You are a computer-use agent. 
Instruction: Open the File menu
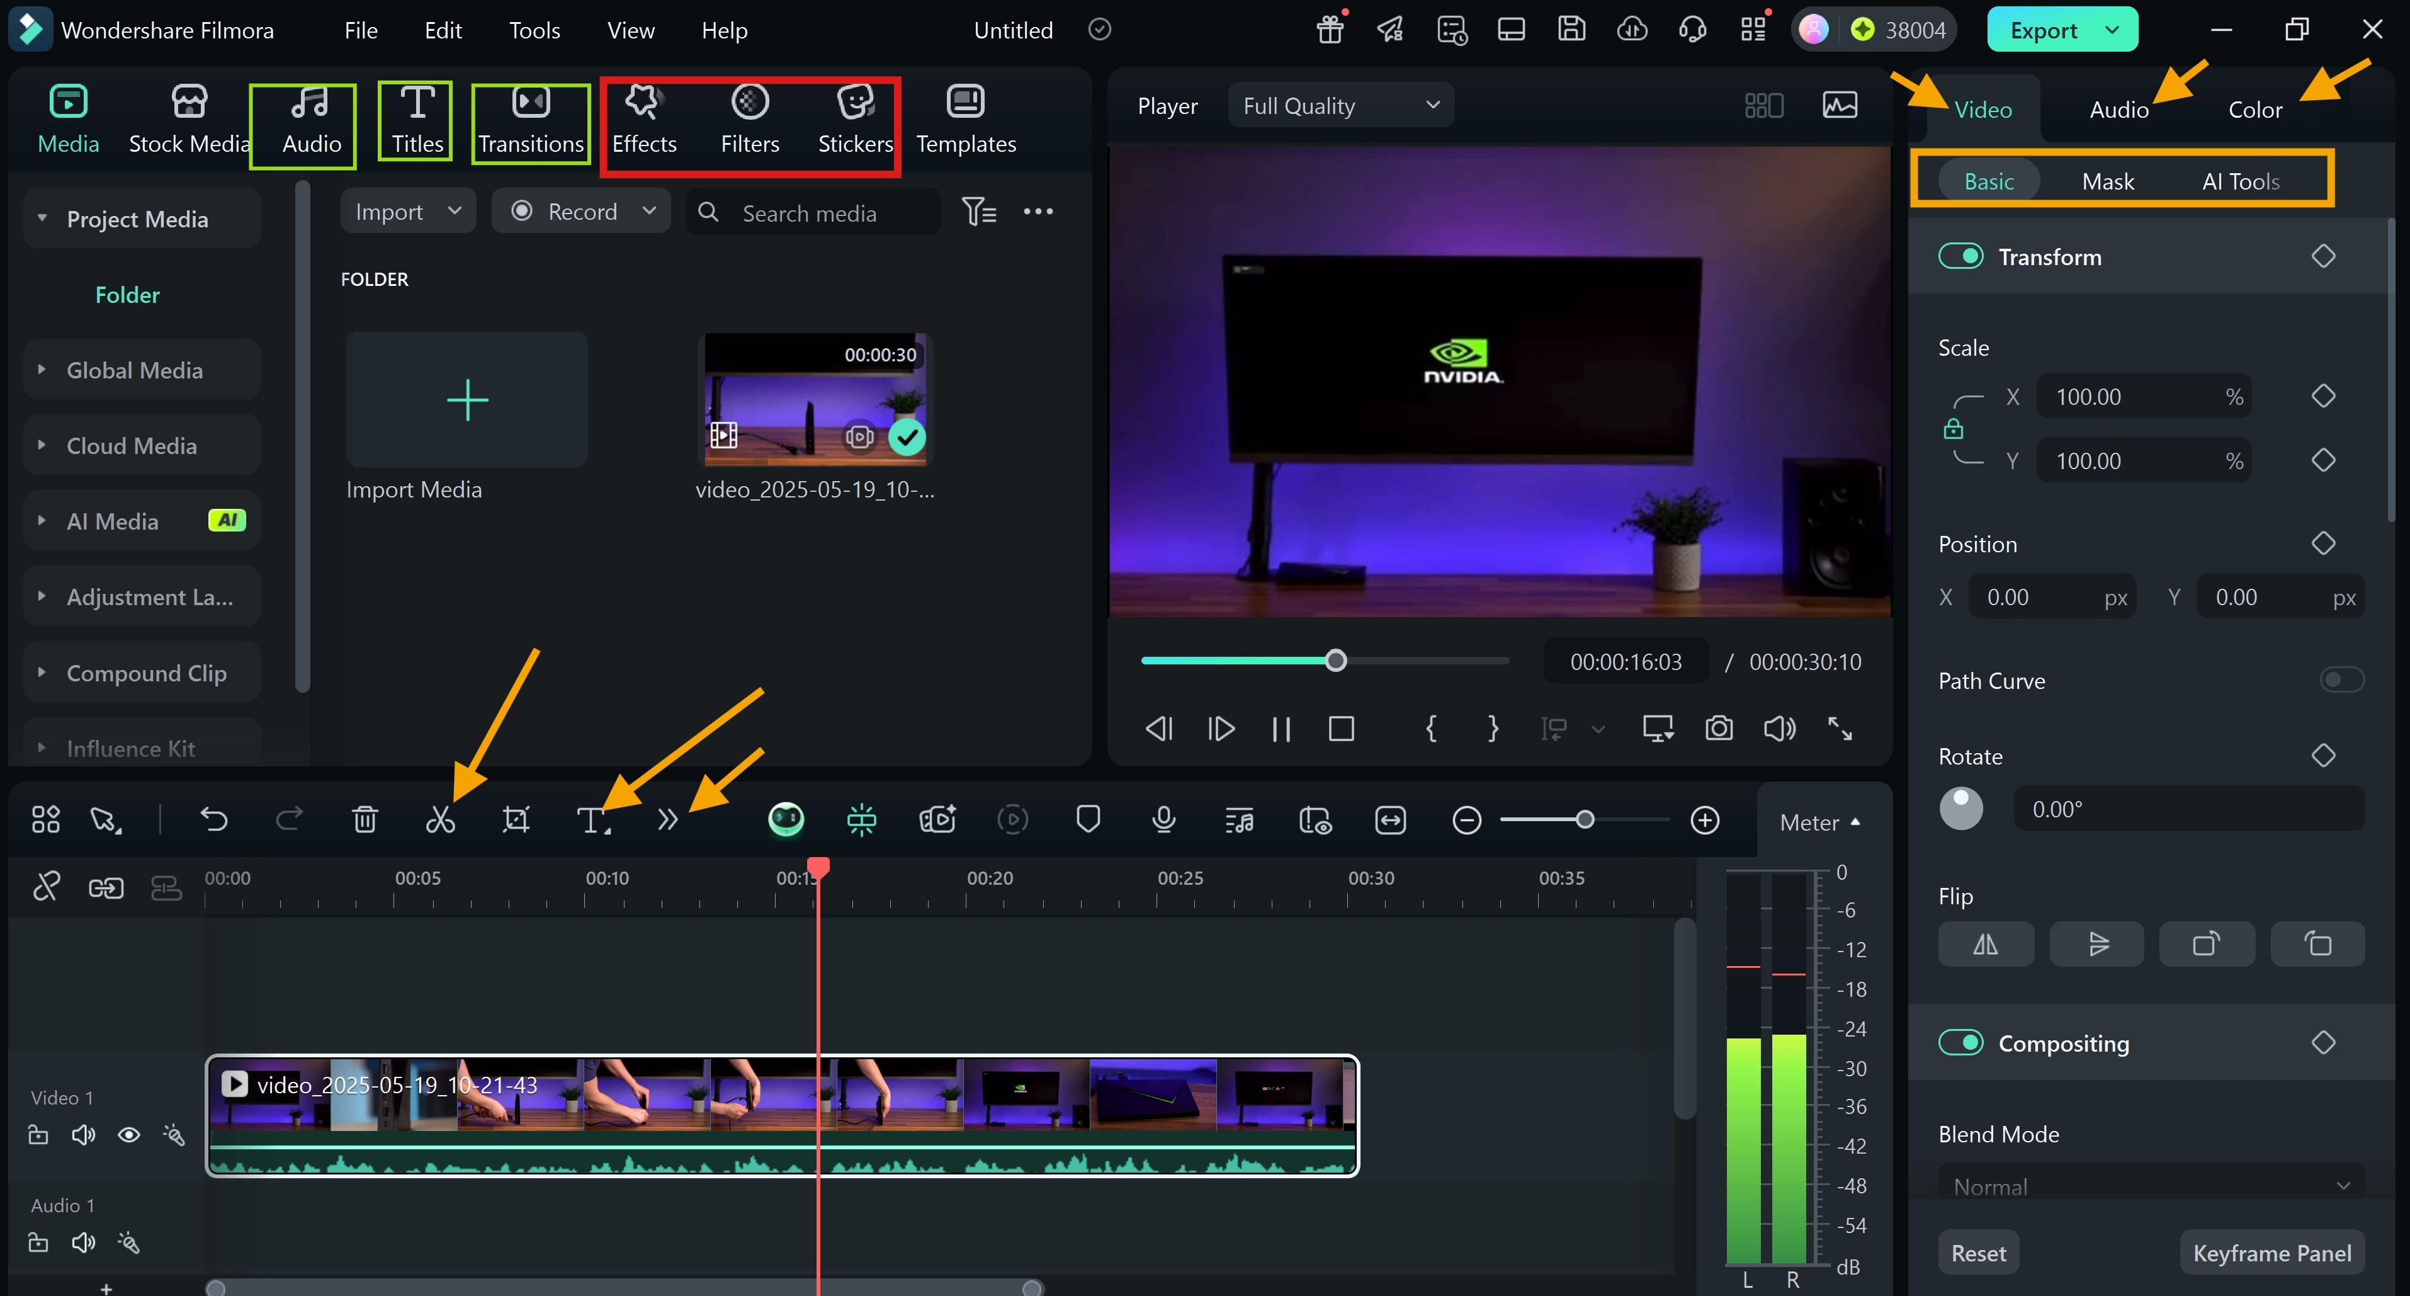(360, 30)
